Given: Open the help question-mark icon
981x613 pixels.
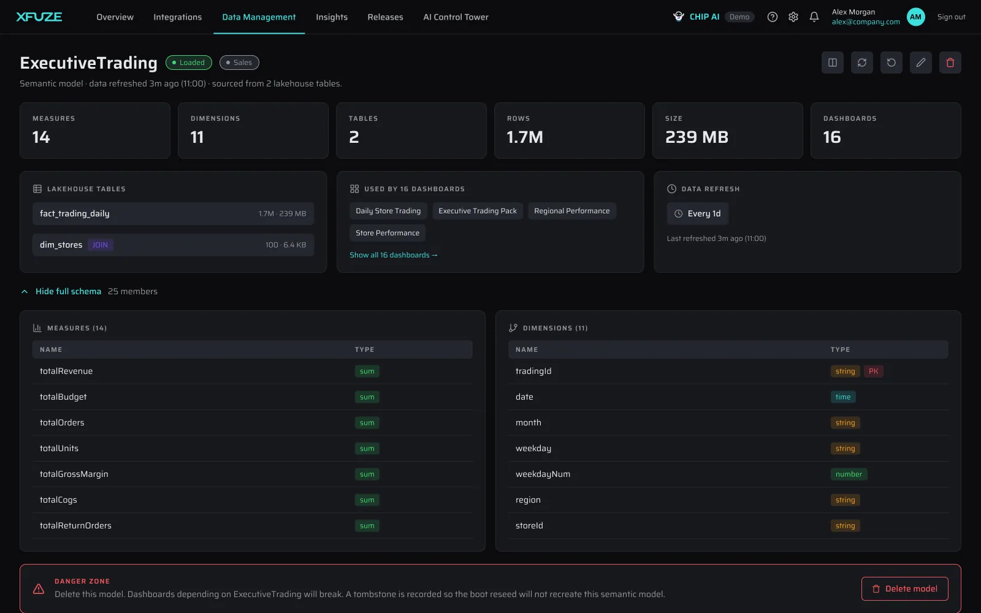Looking at the screenshot, I should (773, 17).
